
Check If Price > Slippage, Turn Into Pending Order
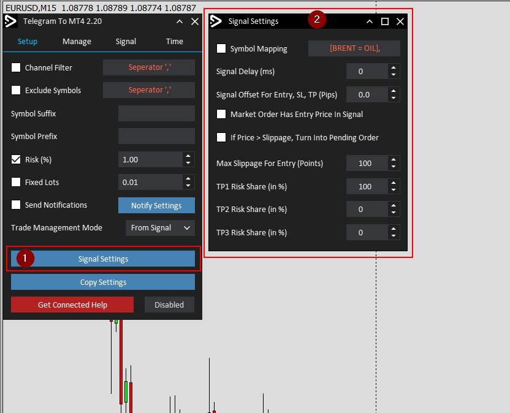click(221, 137)
